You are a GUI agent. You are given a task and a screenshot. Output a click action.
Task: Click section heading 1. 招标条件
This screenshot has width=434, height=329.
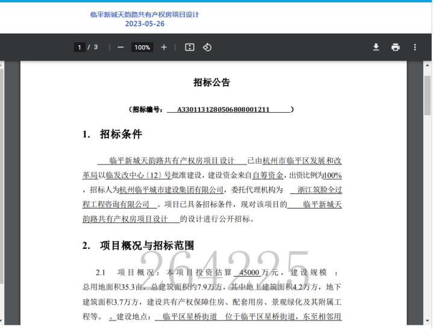(x=112, y=134)
